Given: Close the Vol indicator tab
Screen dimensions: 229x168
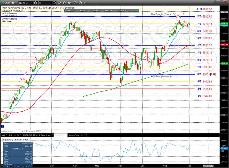Looking at the screenshot, I should coord(6,135).
